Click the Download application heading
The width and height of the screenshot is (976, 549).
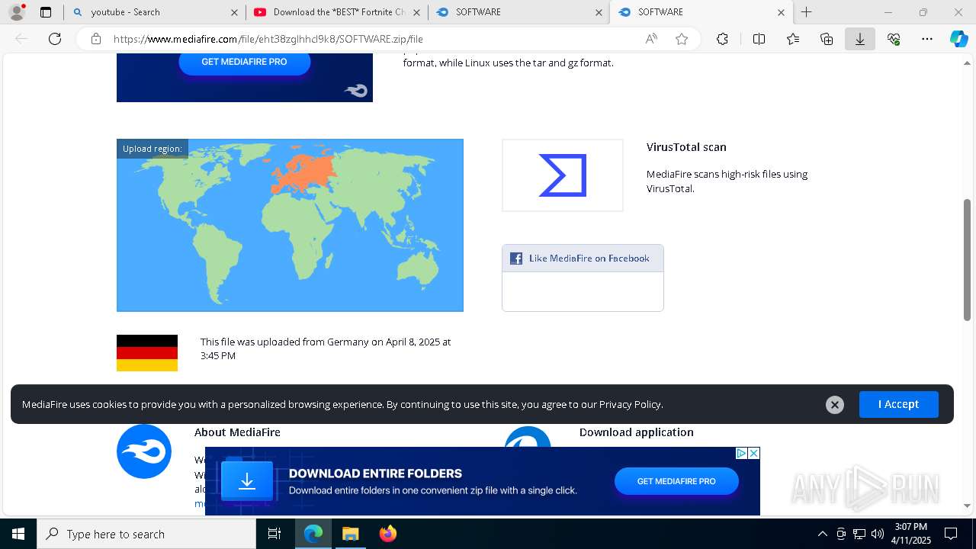pos(637,432)
